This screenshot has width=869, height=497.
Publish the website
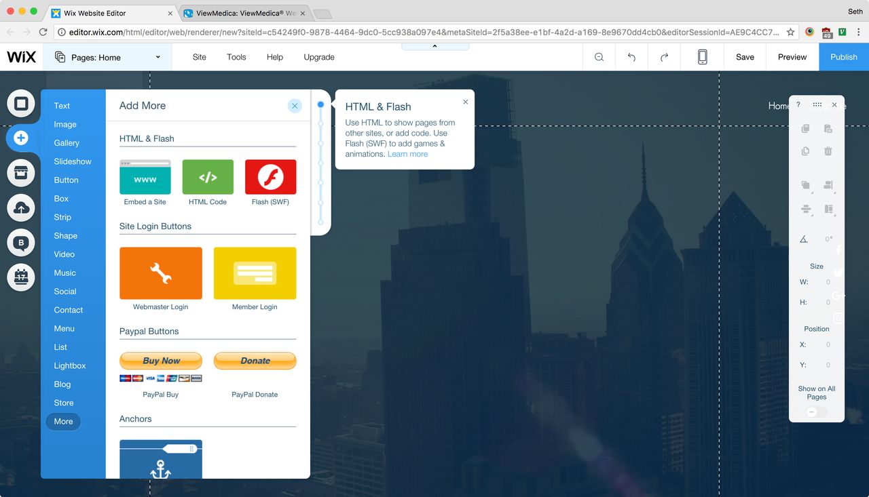coord(843,57)
